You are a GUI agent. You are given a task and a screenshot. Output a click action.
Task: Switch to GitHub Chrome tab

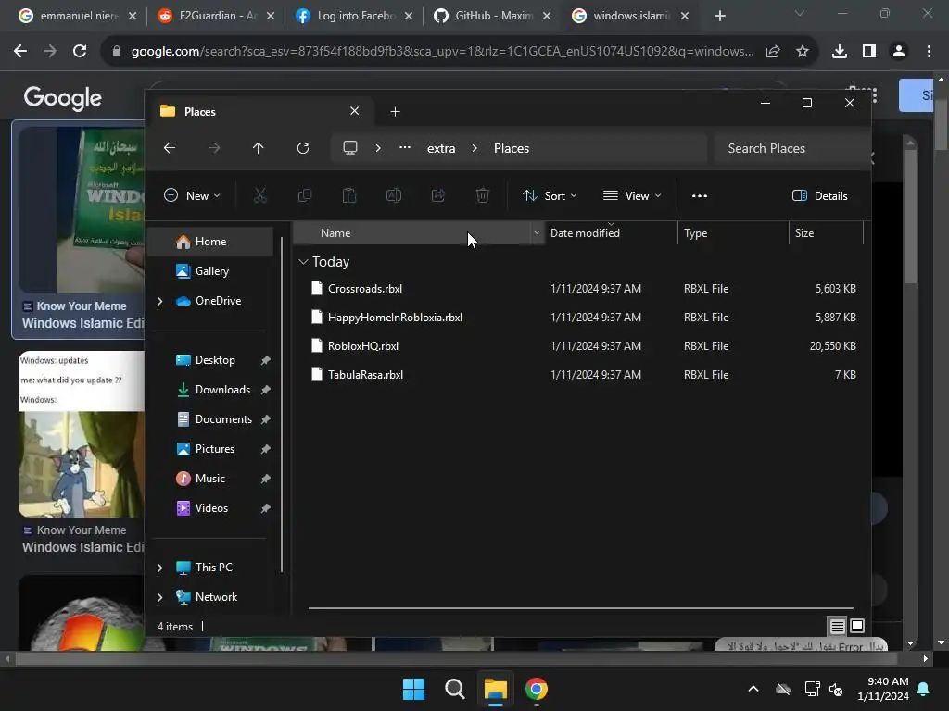(x=492, y=16)
